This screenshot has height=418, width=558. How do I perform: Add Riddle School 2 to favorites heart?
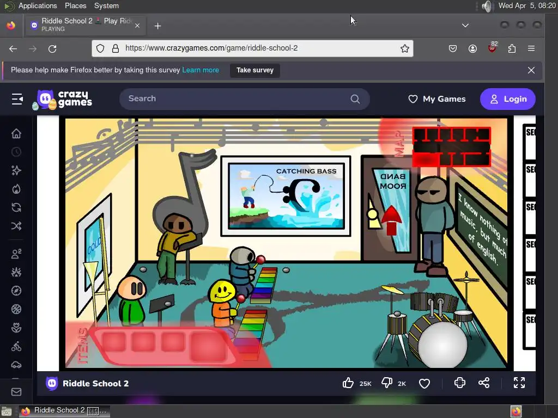point(424,383)
